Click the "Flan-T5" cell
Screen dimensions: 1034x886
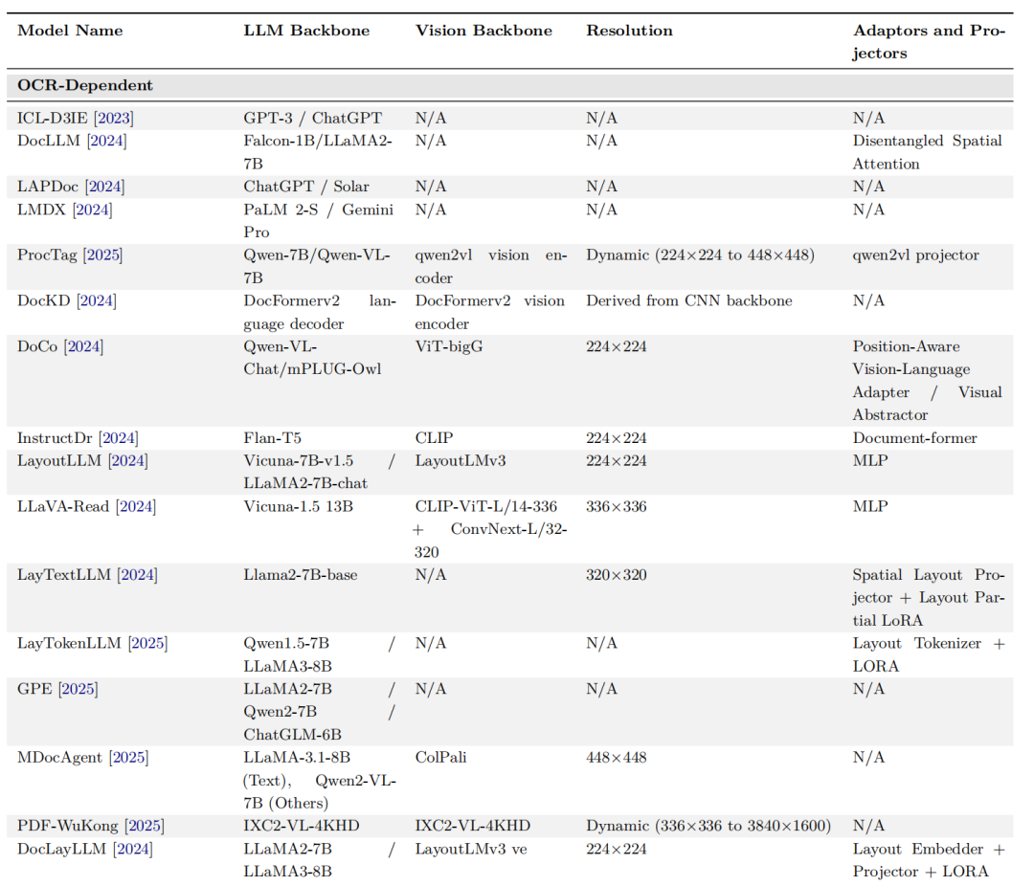(x=272, y=438)
